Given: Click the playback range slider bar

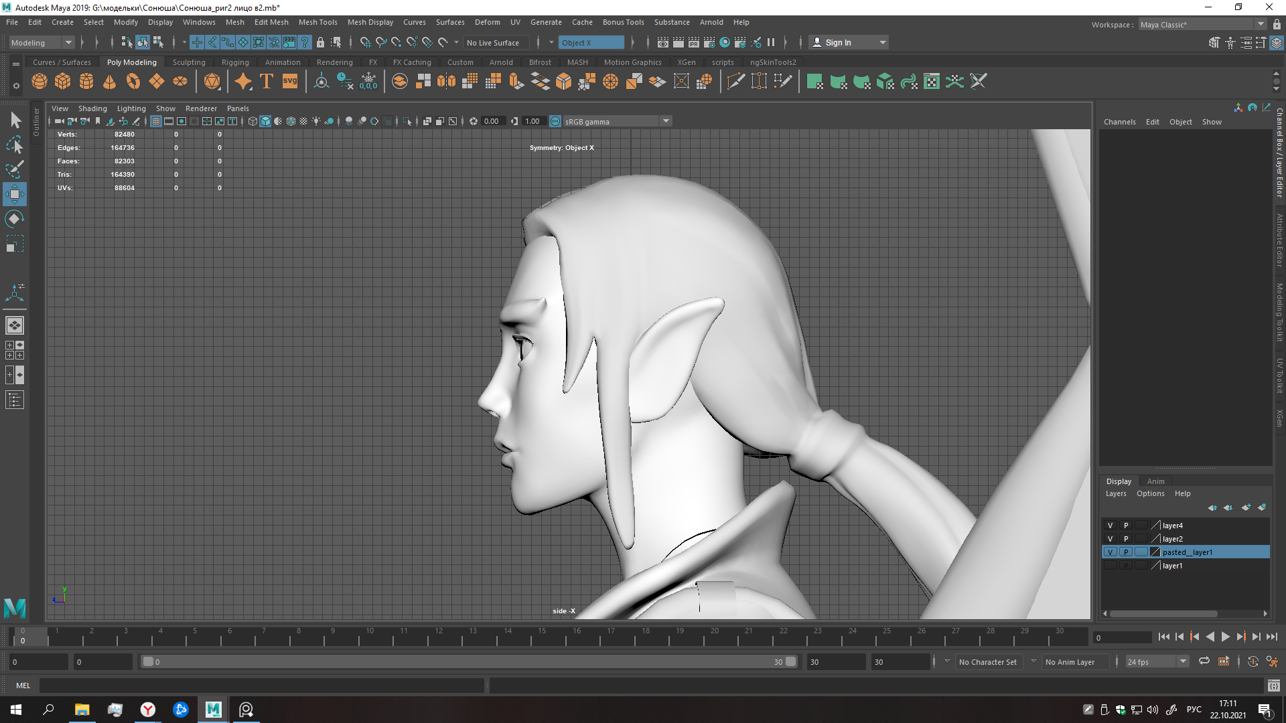Looking at the screenshot, I should click(x=469, y=662).
